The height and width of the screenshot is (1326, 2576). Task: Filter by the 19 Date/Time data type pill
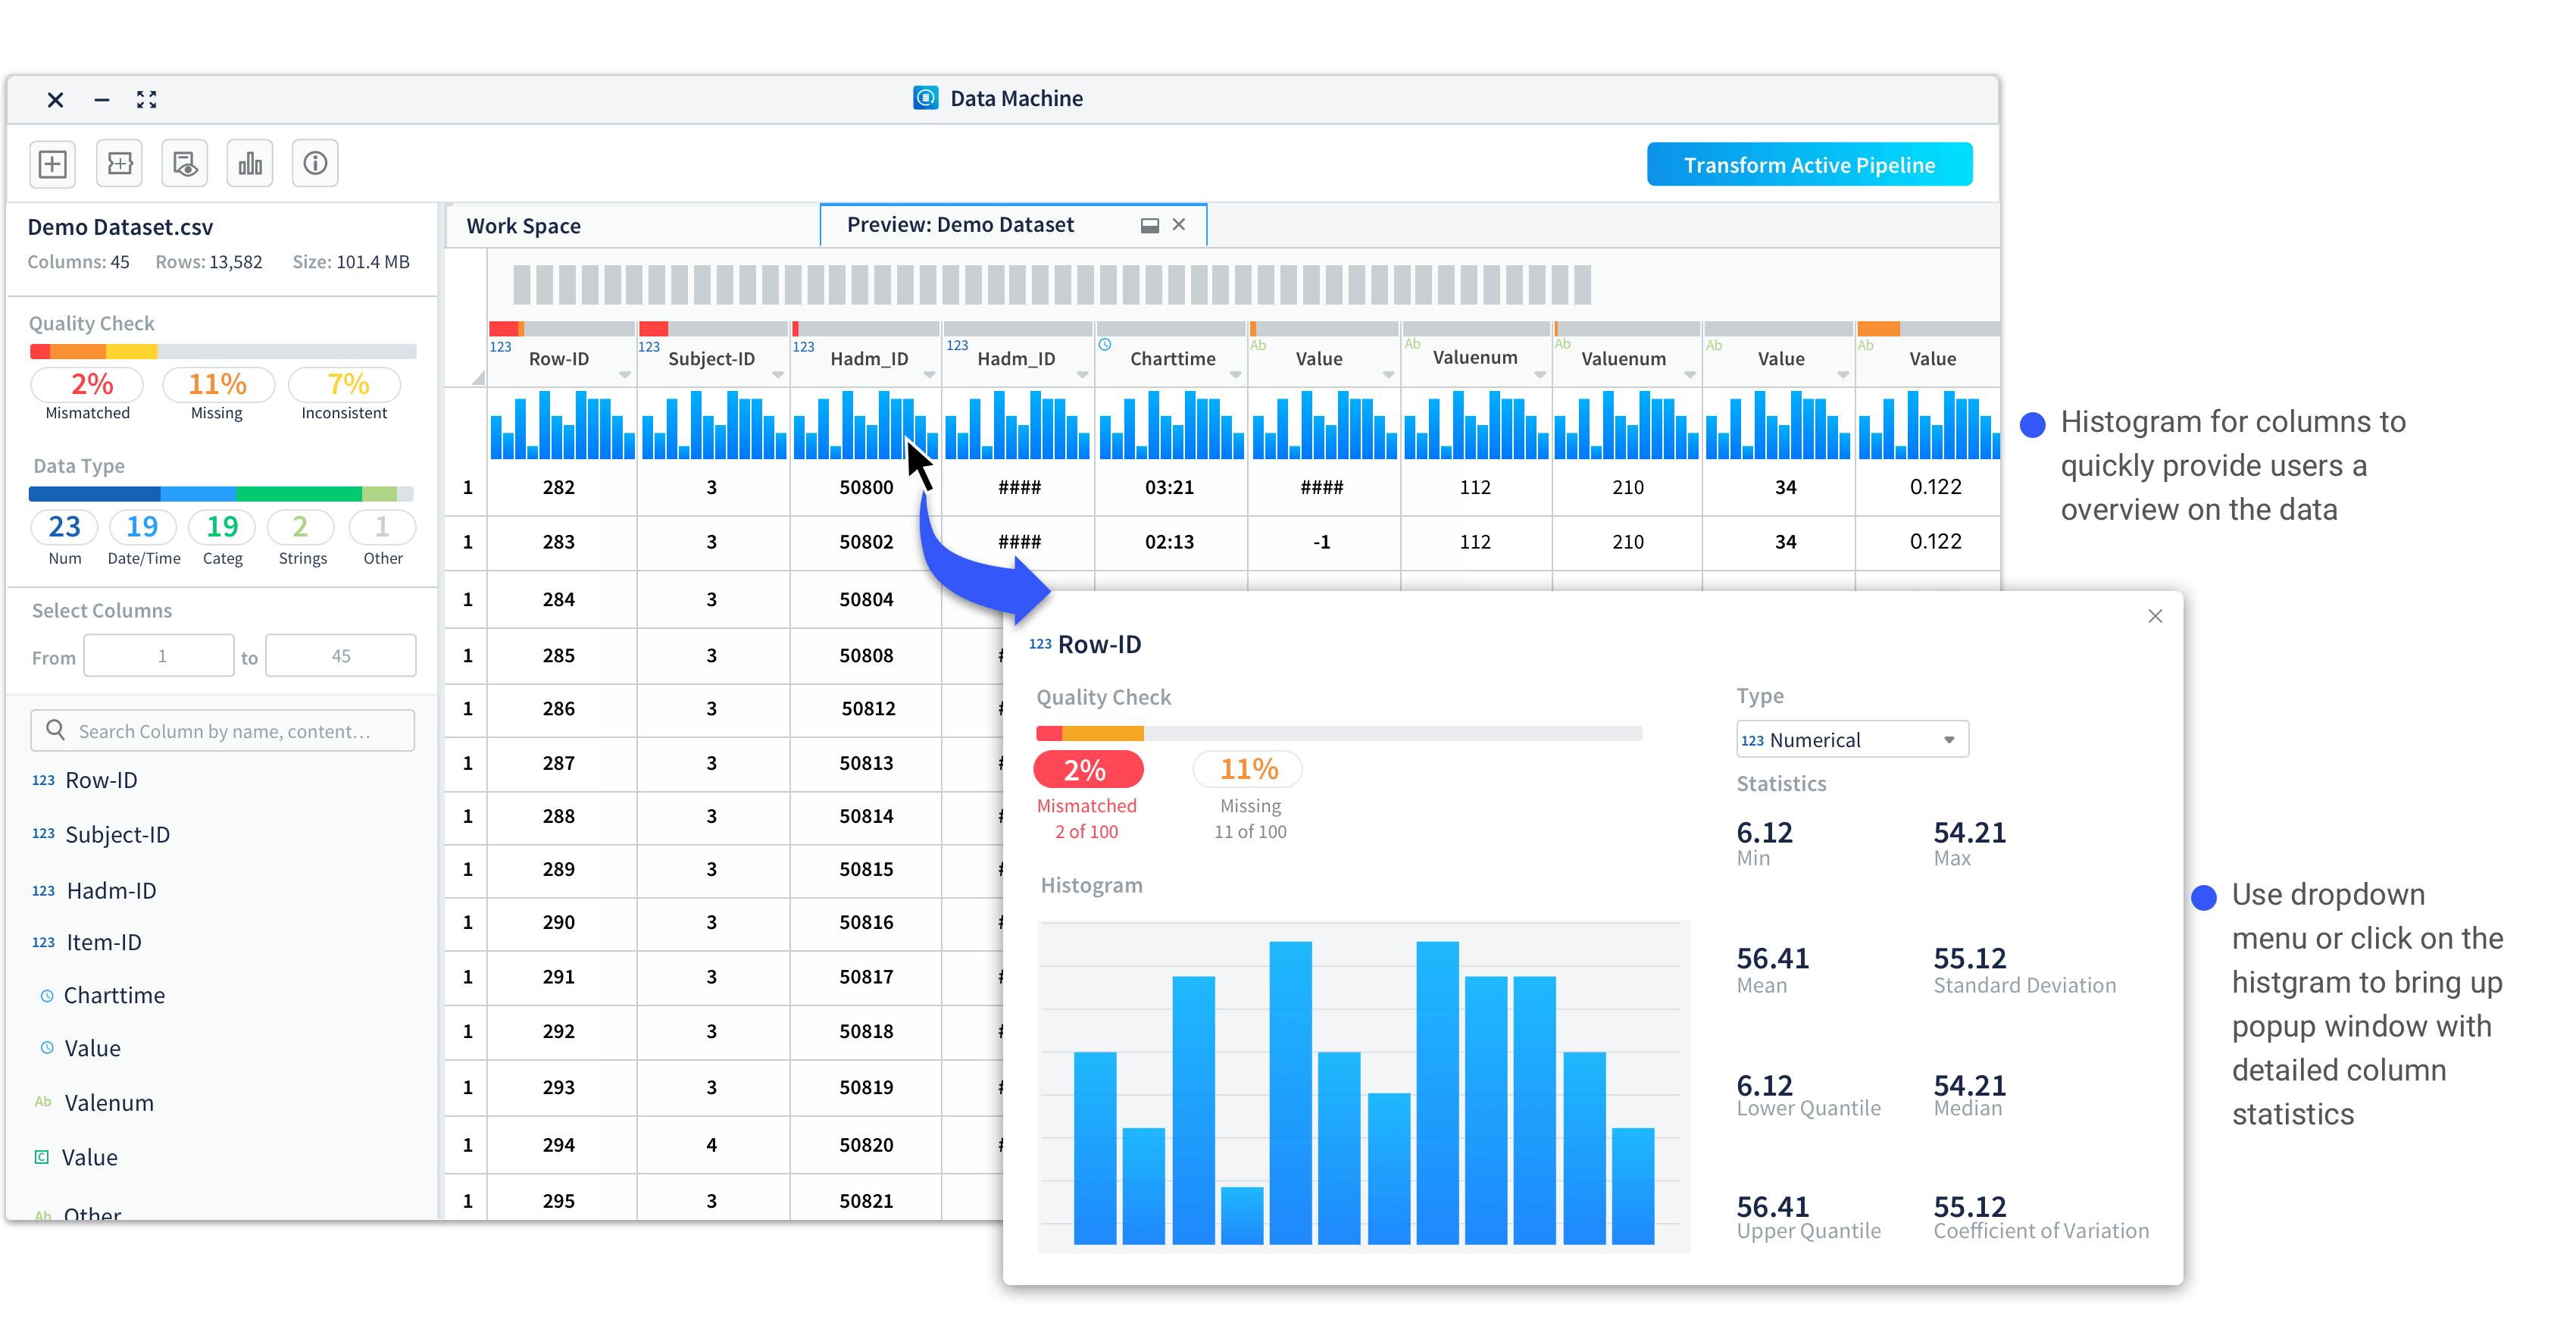coord(142,527)
